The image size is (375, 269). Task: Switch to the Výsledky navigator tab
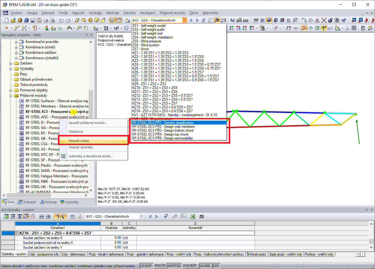point(70,202)
